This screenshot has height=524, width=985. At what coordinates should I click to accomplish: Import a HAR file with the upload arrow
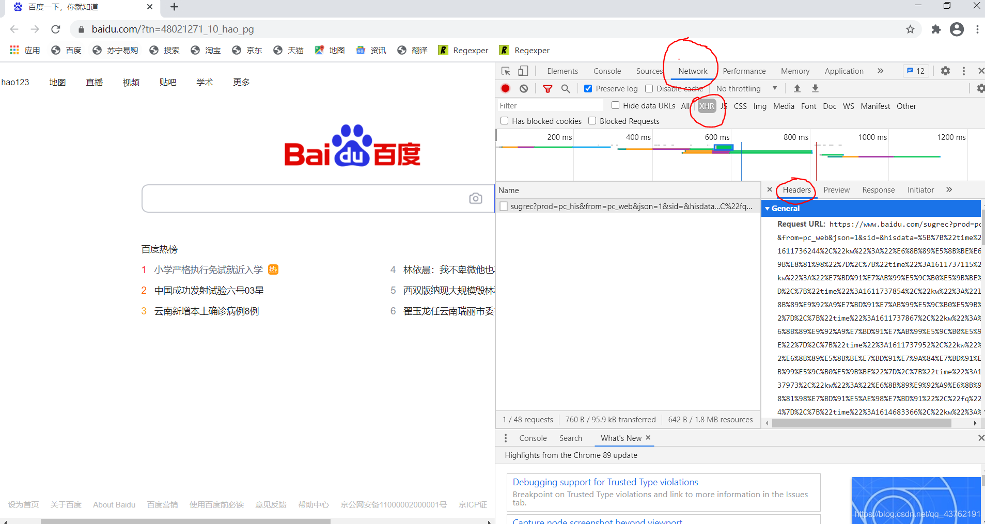(x=797, y=89)
